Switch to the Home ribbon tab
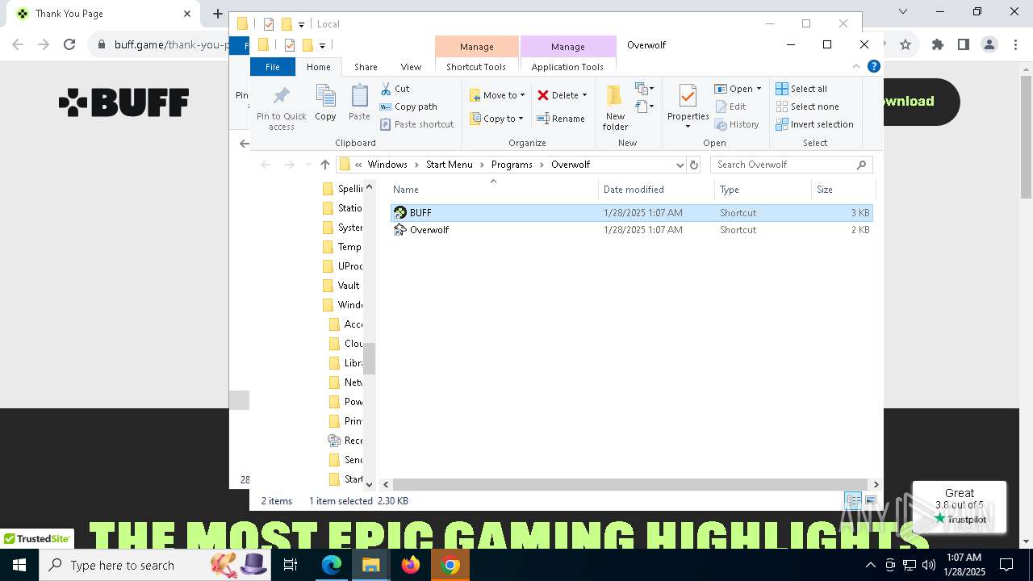1033x581 pixels. point(318,67)
